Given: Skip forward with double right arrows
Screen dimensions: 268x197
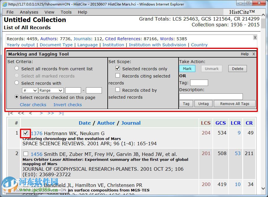Looking at the screenshot, I should pos(51,113).
